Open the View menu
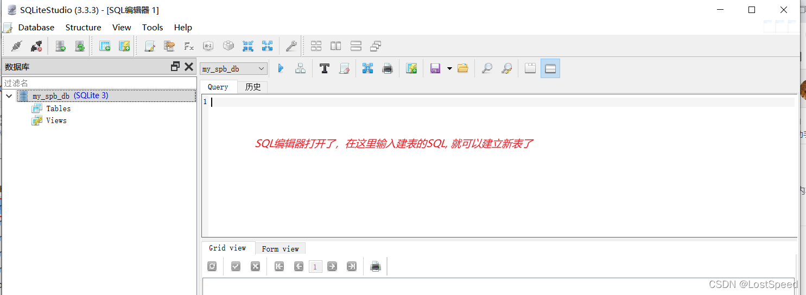The width and height of the screenshot is (806, 295). click(x=122, y=28)
